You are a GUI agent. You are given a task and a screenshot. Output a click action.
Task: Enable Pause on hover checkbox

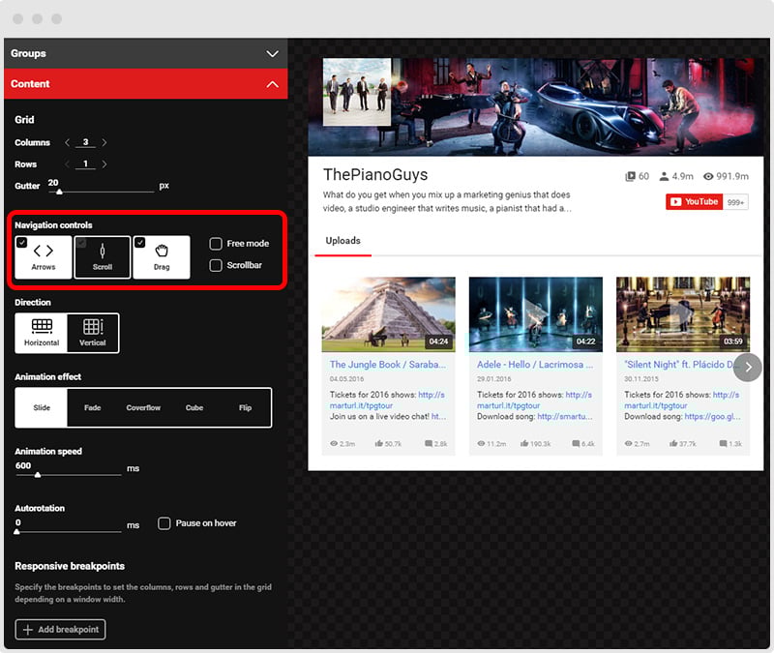164,523
